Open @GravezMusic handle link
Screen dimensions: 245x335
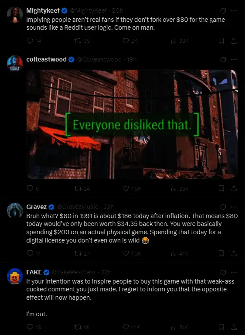(x=77, y=207)
